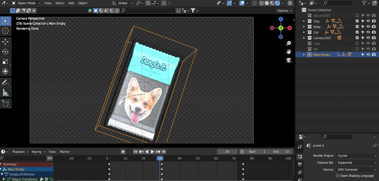
Task: Hide camera.002 collection in viewport
Action: (x=368, y=38)
